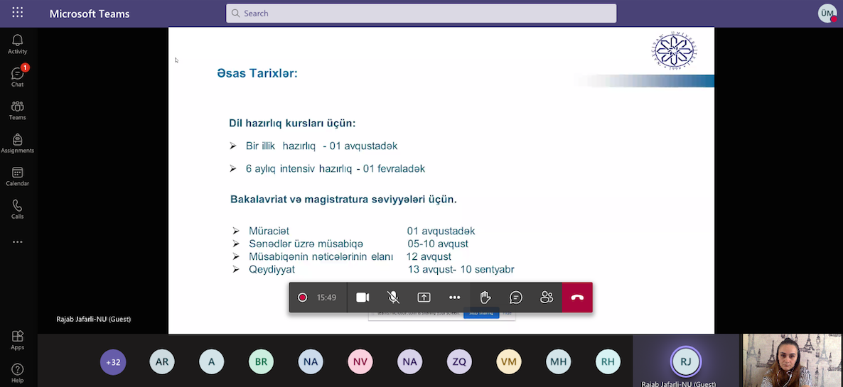The height and width of the screenshot is (387, 843).
Task: Open the Activity feed
Action: pyautogui.click(x=17, y=45)
